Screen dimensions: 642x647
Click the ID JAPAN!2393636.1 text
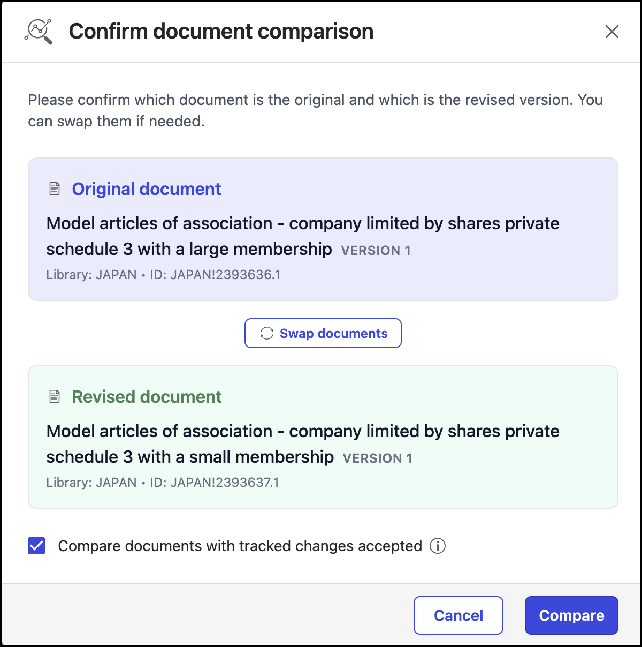point(215,275)
